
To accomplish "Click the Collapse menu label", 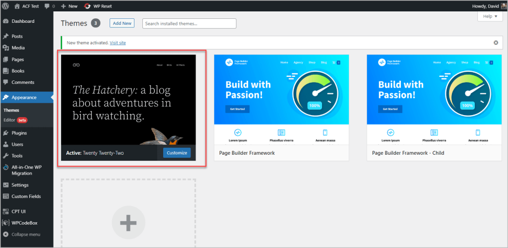I will [x=26, y=235].
